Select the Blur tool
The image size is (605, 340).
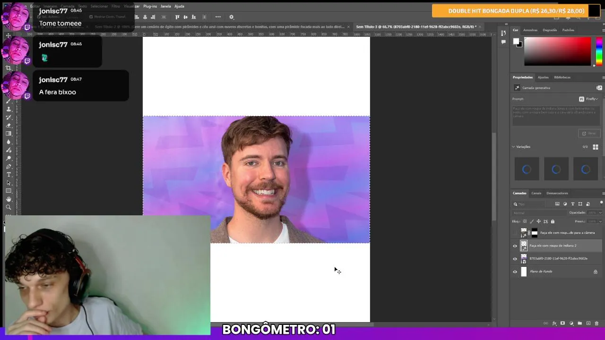click(9, 142)
